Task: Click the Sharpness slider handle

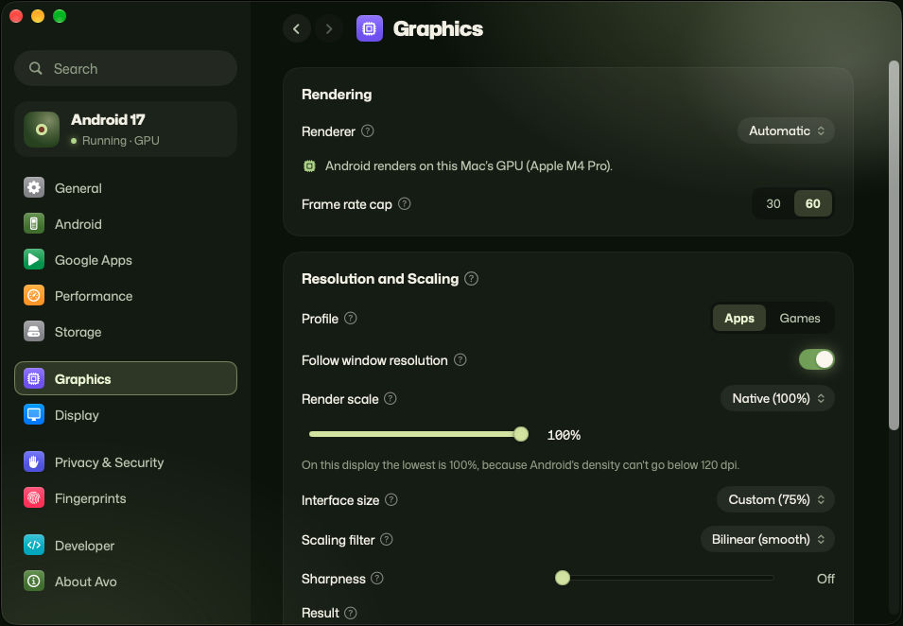Action: 562,578
